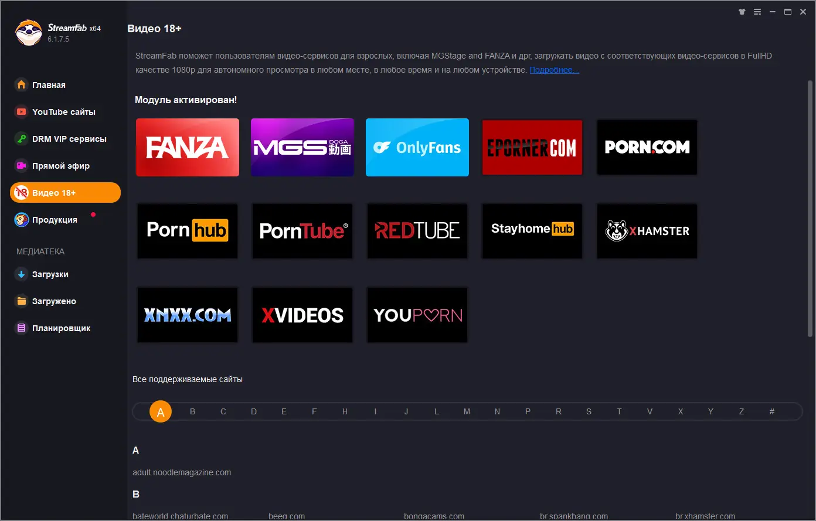816x521 pixels.
Task: Jump to letter B sites
Action: click(x=192, y=411)
